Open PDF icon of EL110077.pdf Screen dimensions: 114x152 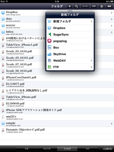[x=3, y=85]
